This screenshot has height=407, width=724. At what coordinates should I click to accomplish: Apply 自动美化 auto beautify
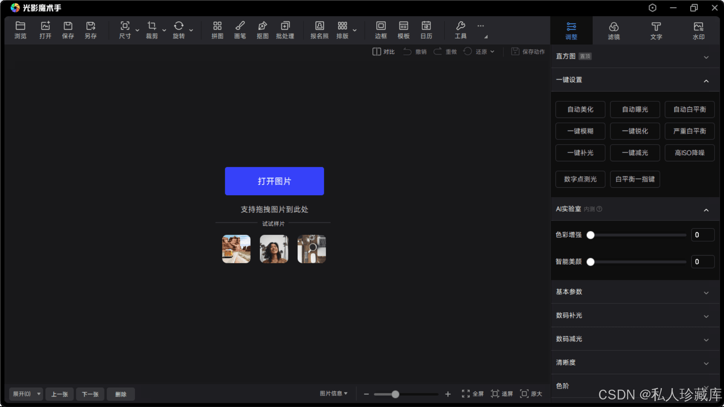[580, 109]
